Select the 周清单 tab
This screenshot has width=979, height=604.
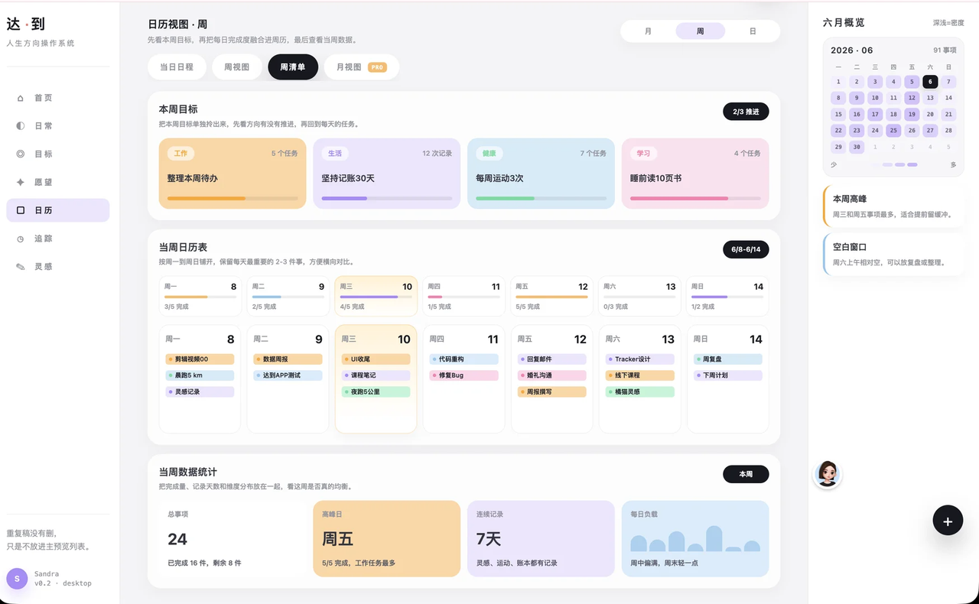[292, 67]
